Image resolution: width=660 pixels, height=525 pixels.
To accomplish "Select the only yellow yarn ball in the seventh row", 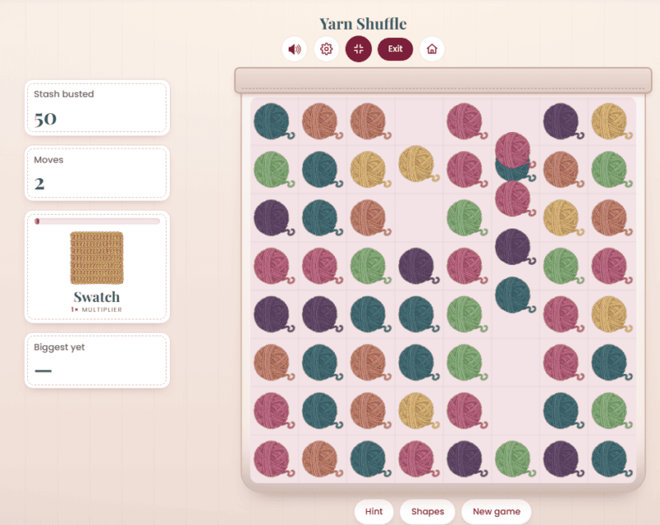I will pyautogui.click(x=418, y=411).
